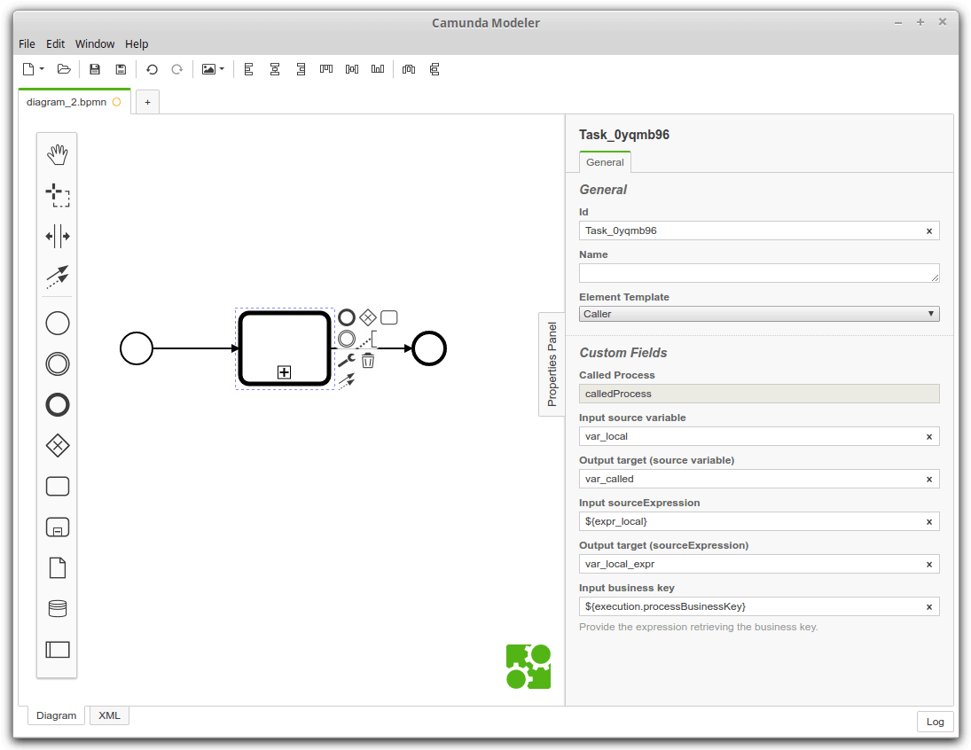
Task: Switch to diagram_2.bpmn tab
Action: click(x=74, y=102)
